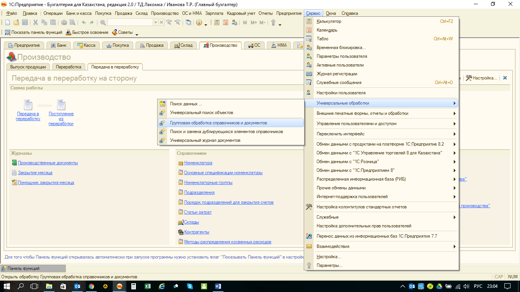Click the Поступление из переработки scheme link
This screenshot has height=292, width=520.
(x=61, y=119)
